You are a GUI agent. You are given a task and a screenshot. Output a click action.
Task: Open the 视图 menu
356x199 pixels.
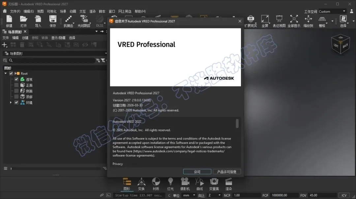pos(40,11)
